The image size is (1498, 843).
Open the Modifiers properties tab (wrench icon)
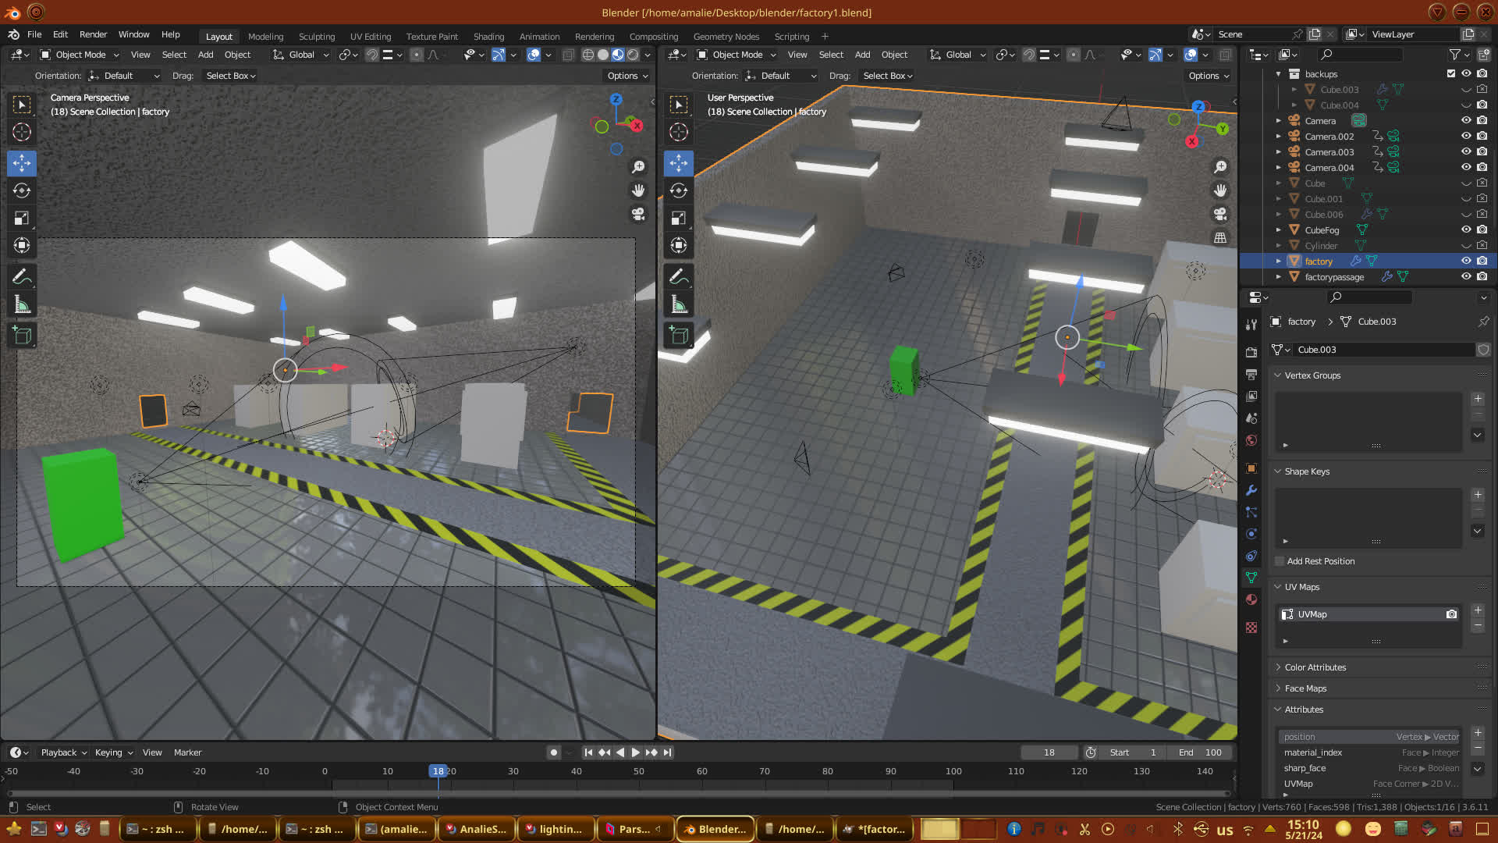[1251, 490]
